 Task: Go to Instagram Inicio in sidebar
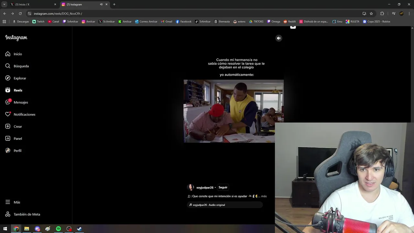coord(14,54)
